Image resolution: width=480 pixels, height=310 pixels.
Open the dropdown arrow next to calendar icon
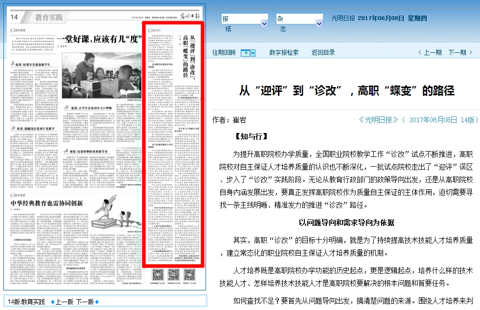[253, 53]
